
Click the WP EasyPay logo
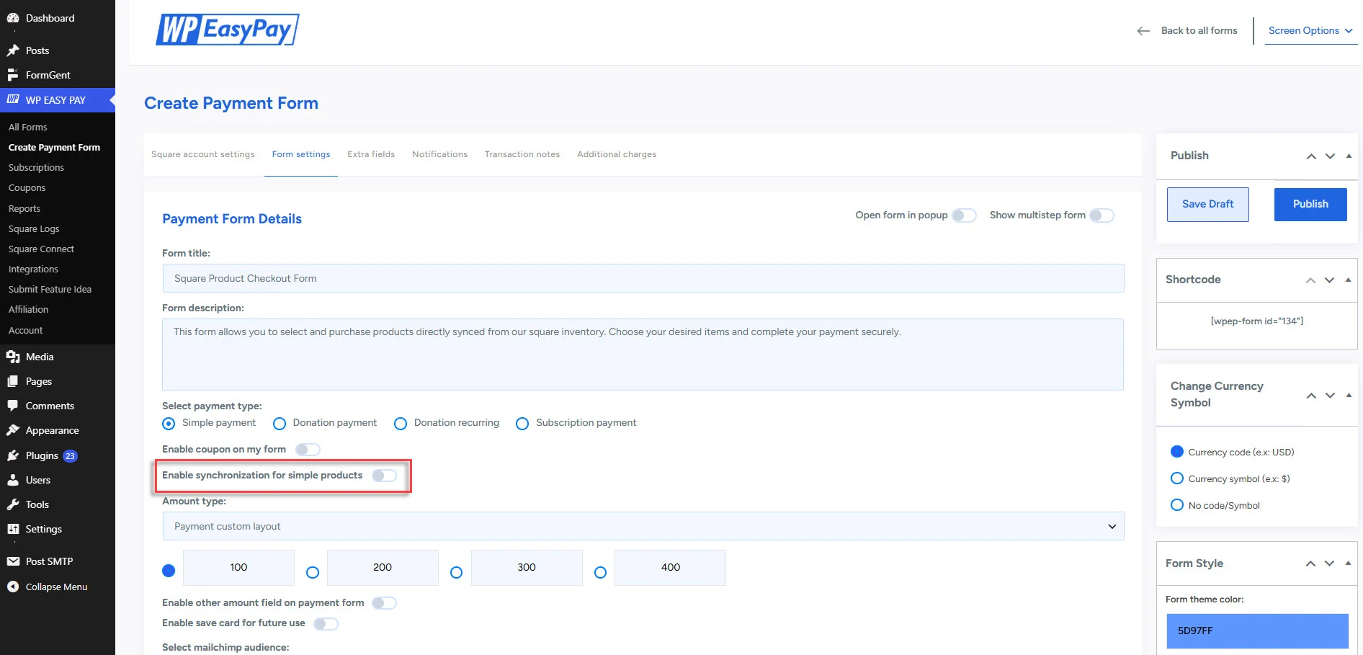click(x=228, y=30)
